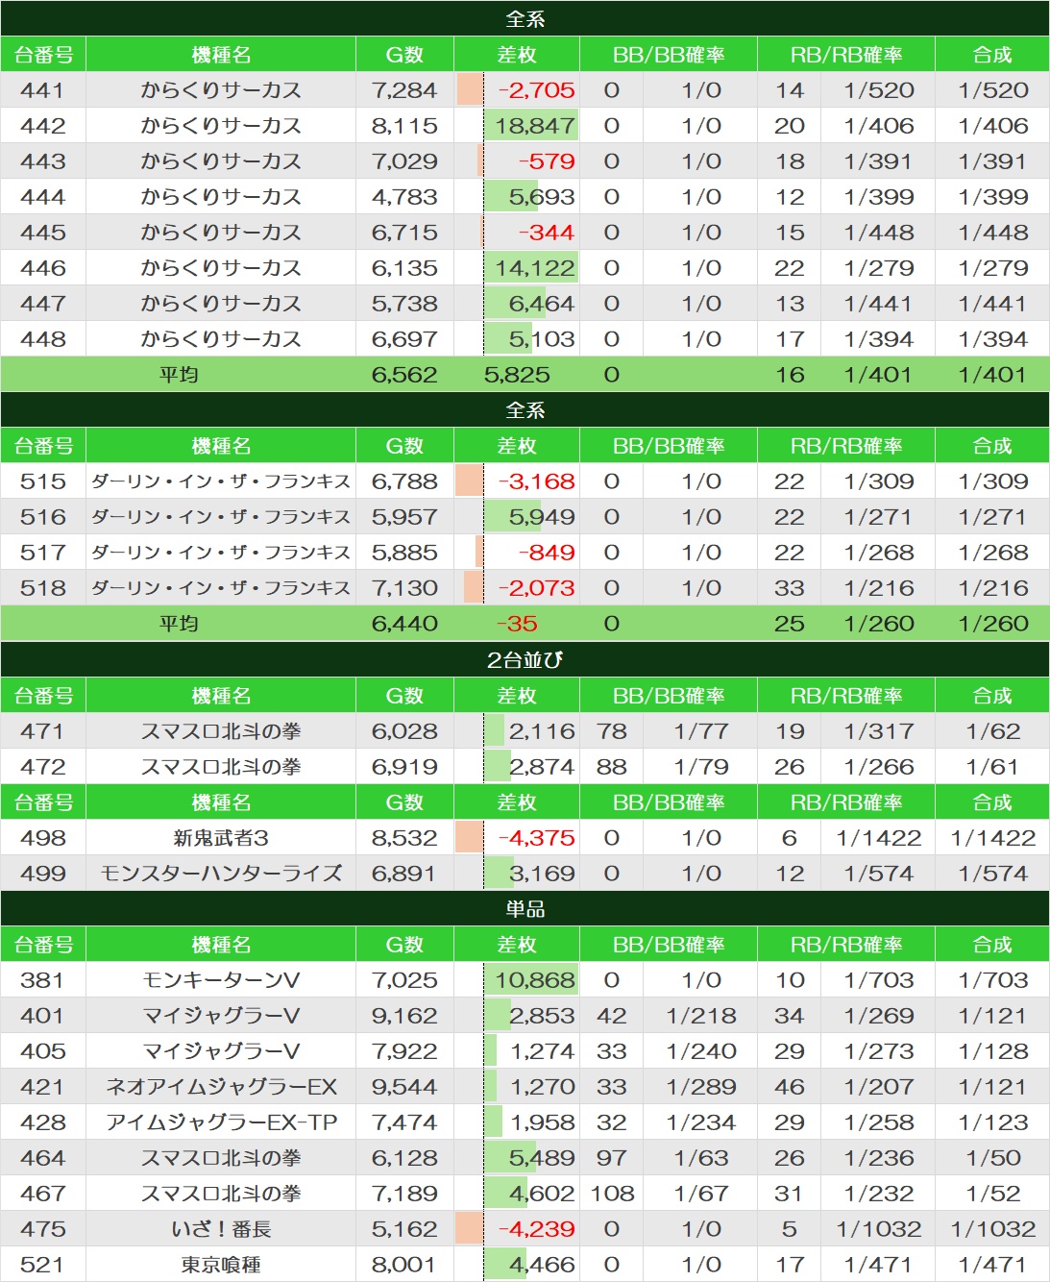Screen dimensions: 1050x1282
Task: Select the 1/401 average RB probability
Action: [879, 375]
